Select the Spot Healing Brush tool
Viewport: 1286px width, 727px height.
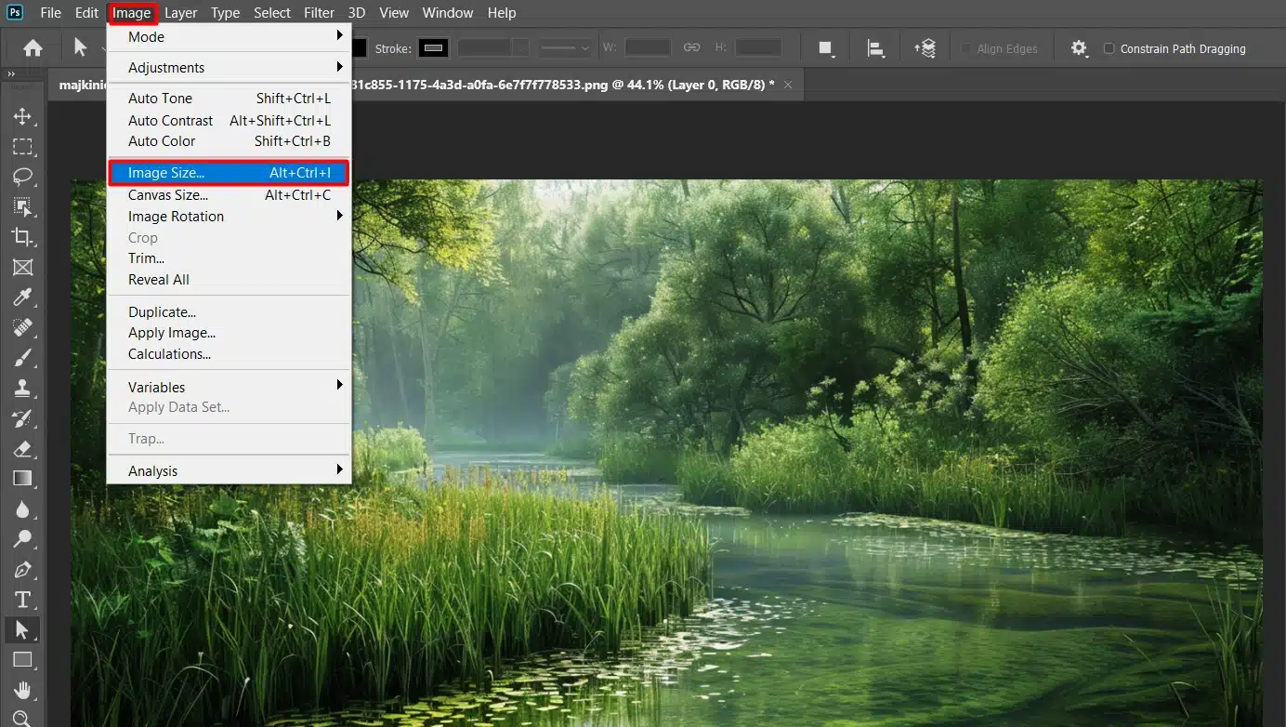pos(22,327)
